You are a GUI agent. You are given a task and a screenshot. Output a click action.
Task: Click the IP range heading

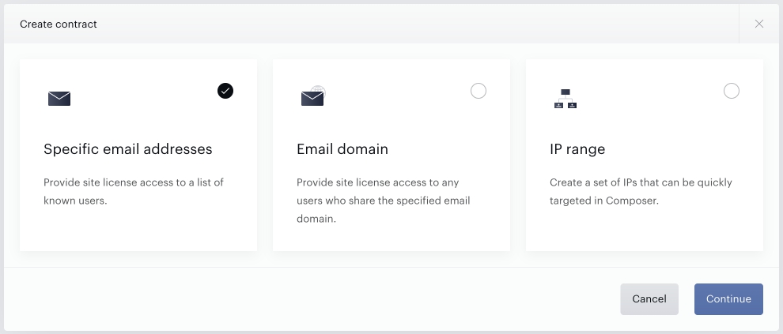tap(577, 149)
